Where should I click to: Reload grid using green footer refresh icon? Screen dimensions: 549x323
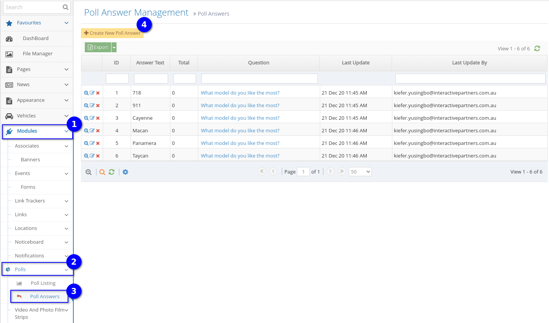[x=112, y=172]
